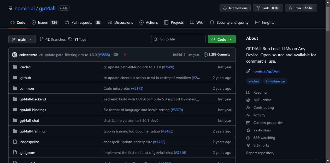Open the Projects tab
This screenshot has width=330, height=163.
coord(174,22)
